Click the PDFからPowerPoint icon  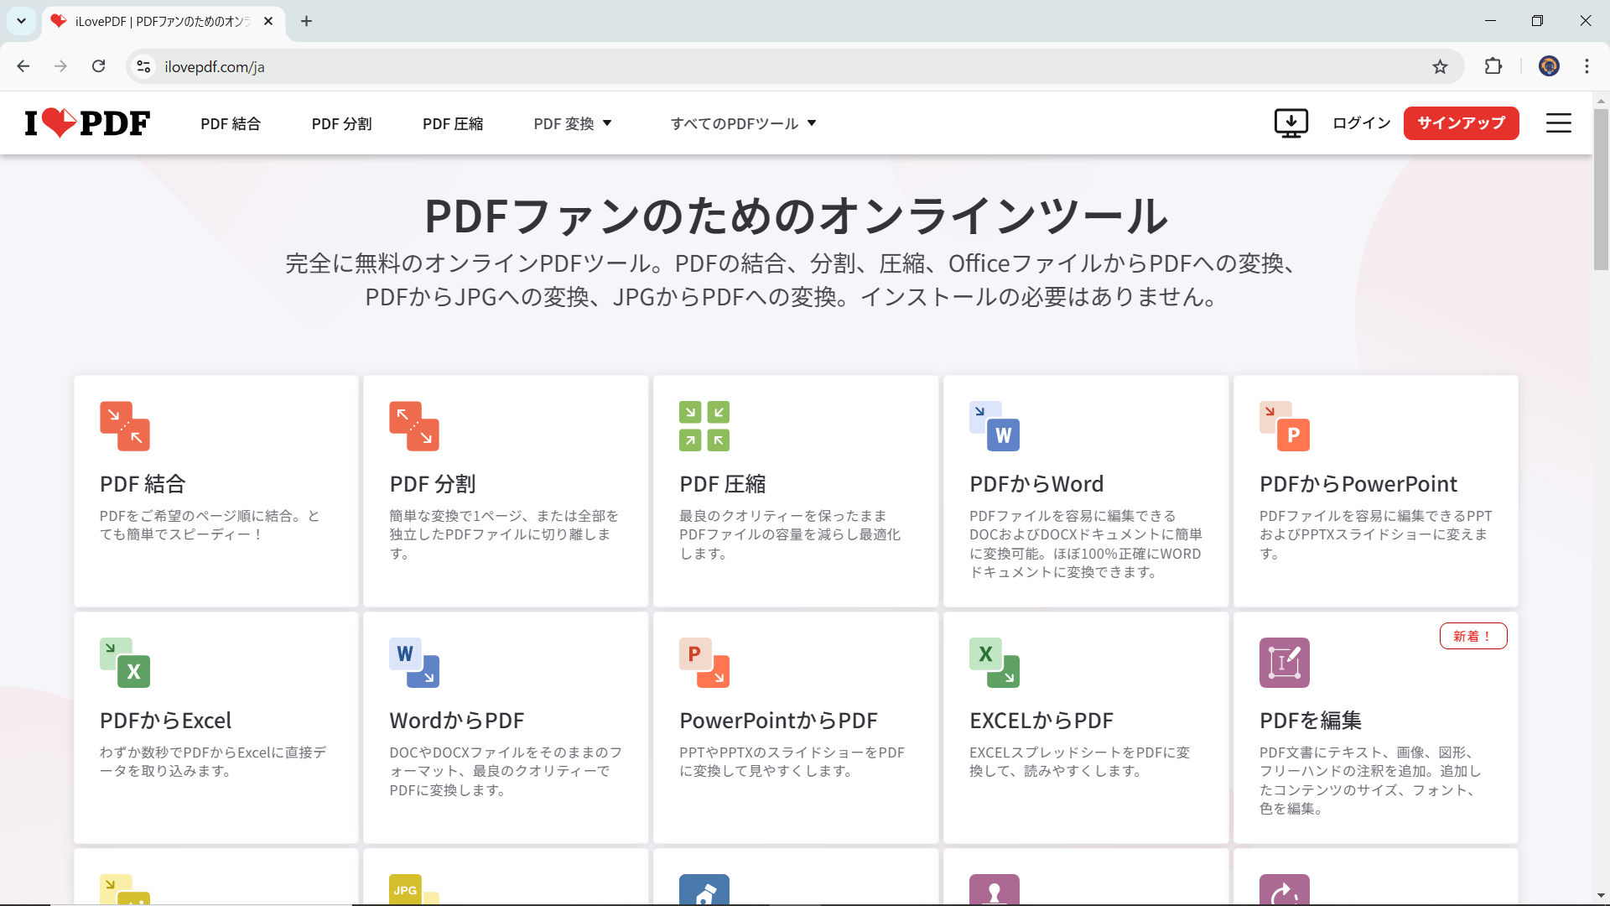[1285, 426]
